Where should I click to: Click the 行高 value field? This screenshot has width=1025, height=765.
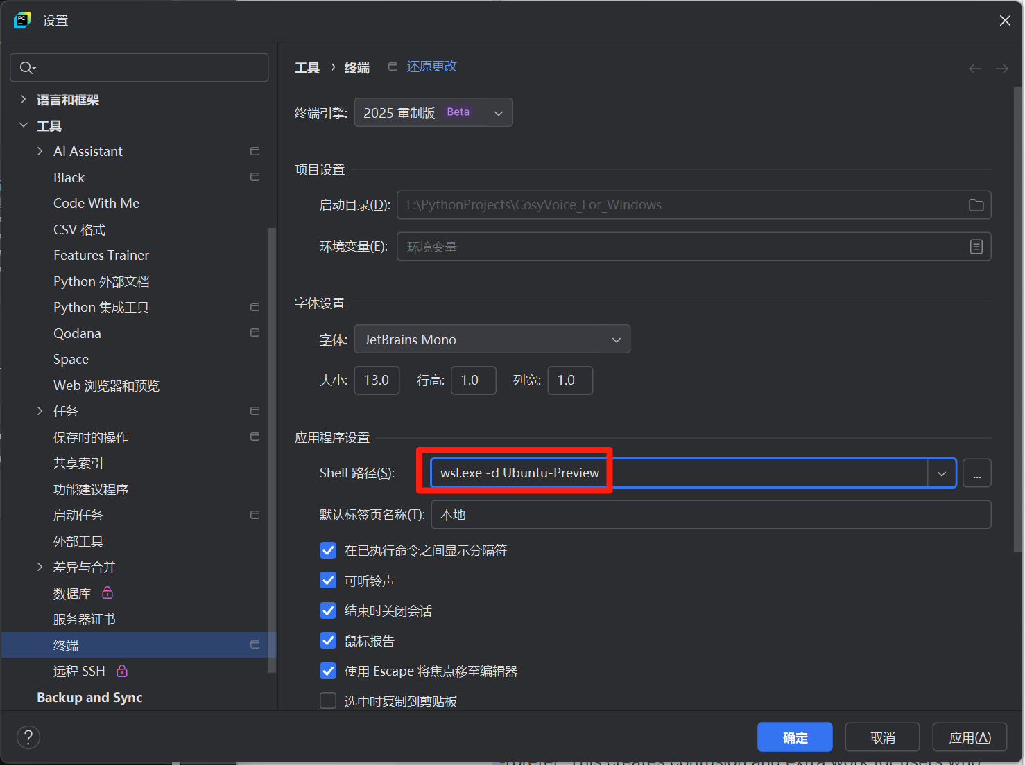pos(473,380)
